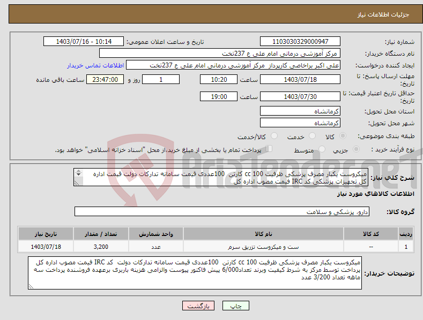Click the scroll down arrow in description box
Screen dimensions: 423x320
[x=78, y=174]
